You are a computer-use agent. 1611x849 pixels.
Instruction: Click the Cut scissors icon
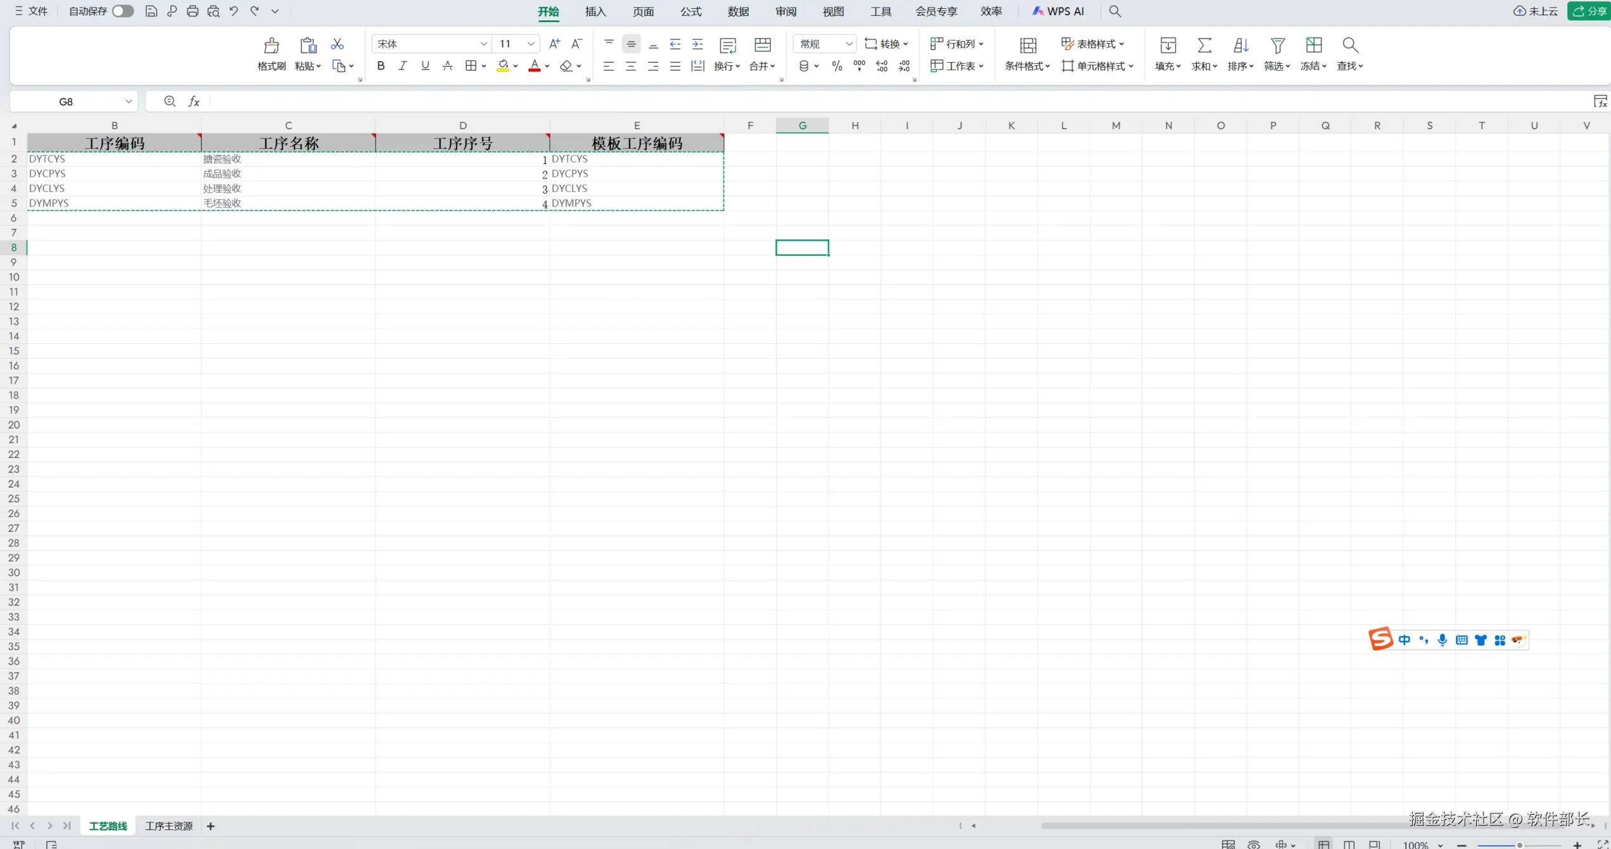[337, 44]
